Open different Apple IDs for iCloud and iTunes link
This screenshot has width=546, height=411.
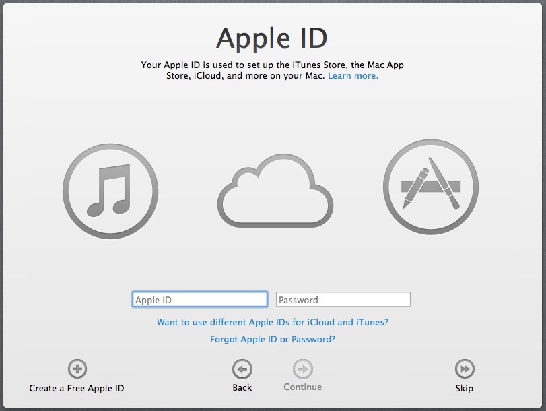tap(273, 322)
